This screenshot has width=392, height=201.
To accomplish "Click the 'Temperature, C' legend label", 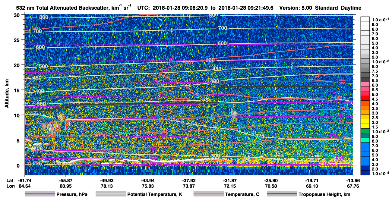I will [242, 194].
